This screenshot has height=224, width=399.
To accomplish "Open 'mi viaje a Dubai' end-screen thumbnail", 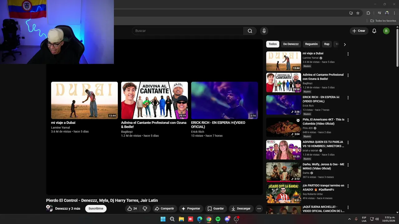I will (84, 100).
